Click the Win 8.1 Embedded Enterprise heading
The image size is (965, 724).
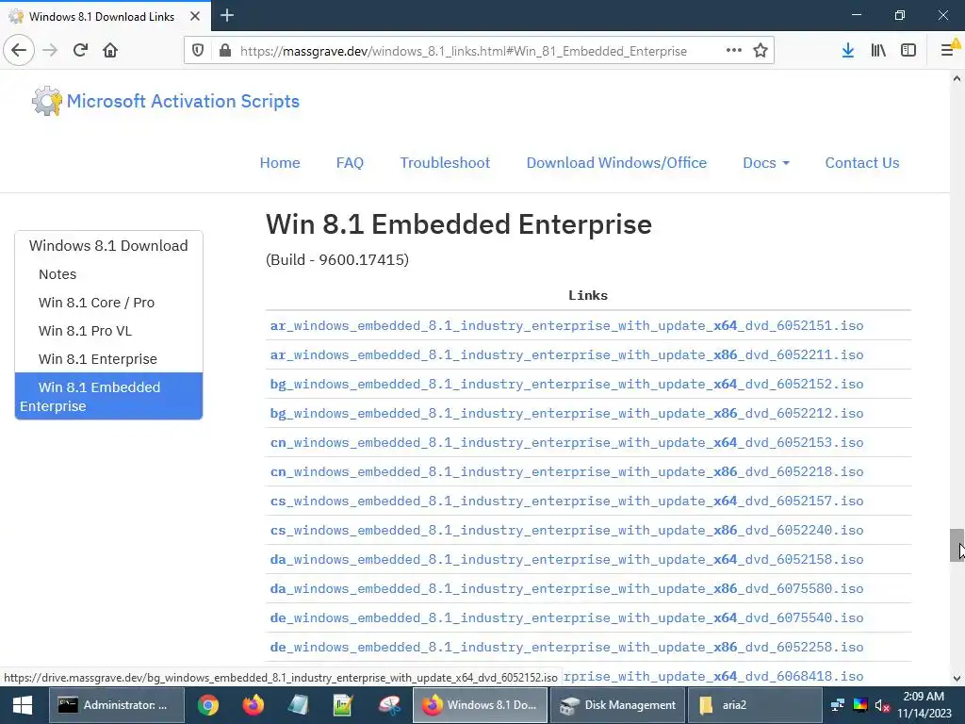pyautogui.click(x=459, y=224)
